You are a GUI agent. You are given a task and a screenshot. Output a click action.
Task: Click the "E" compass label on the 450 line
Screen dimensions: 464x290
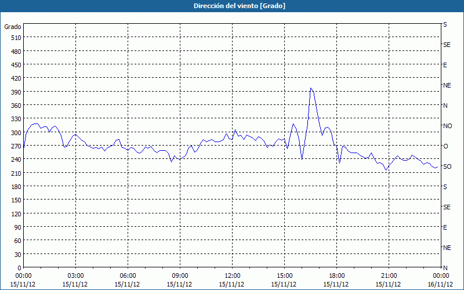(445, 65)
